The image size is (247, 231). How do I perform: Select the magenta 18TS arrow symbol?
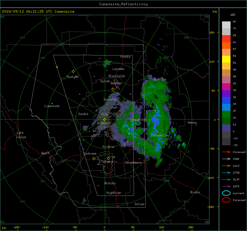226,187
